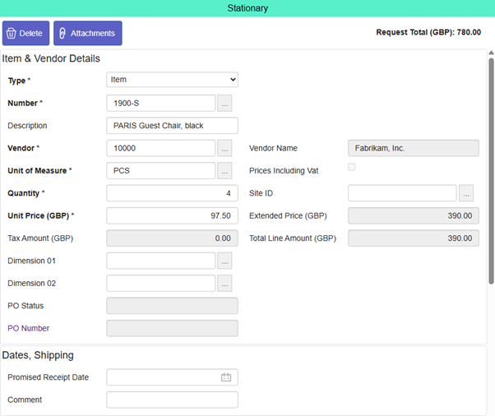Click the Number field containing 1900-S
Screen dimensions: 495x416
point(161,104)
